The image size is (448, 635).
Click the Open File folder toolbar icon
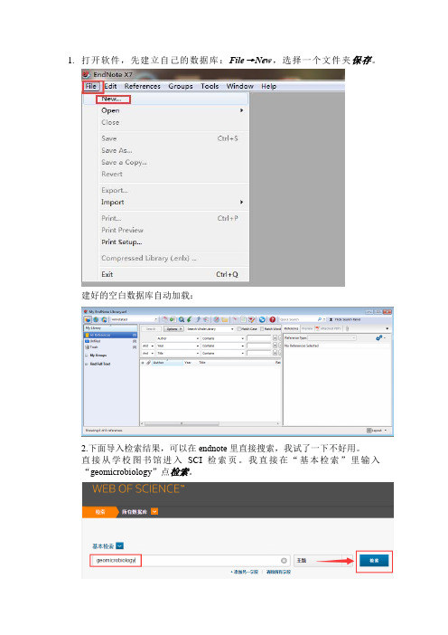[x=225, y=319]
